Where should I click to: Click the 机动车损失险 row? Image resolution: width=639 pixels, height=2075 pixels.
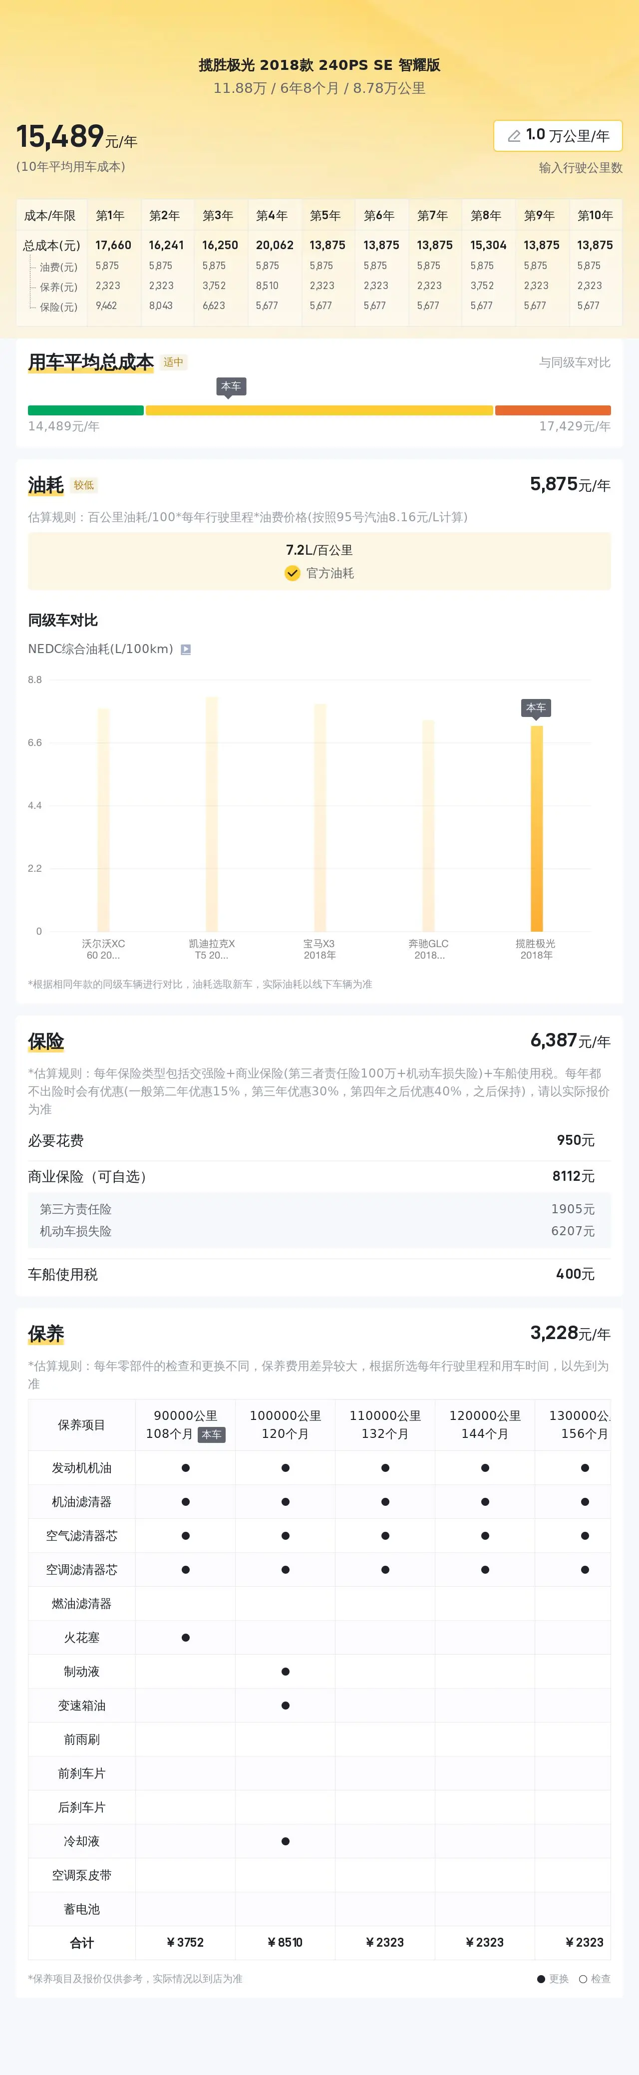click(319, 1231)
